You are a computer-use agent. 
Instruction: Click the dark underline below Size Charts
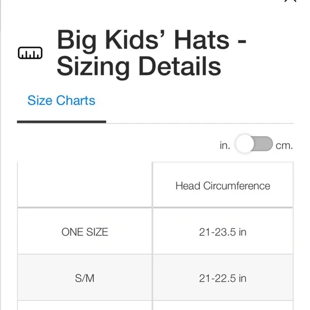click(x=61, y=122)
